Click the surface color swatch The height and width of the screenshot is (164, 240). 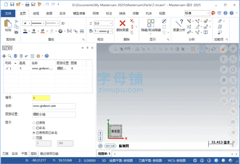coord(34,31)
